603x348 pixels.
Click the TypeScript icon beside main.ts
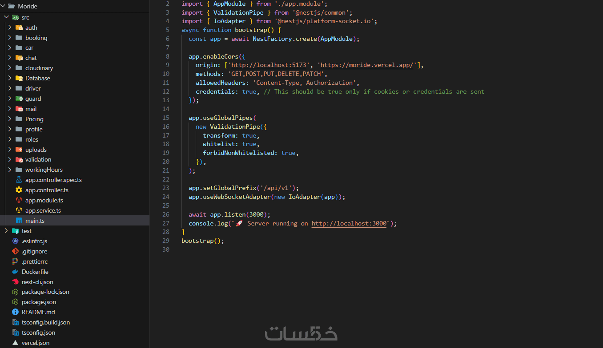pos(19,221)
